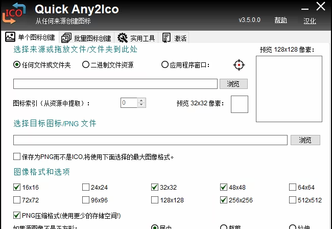Uncheck the 48x48 size checkbox
The width and height of the screenshot is (332, 229).
224,187
